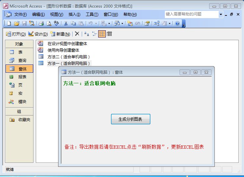
Task: Click the Code editor icon
Action: [x=130, y=23]
